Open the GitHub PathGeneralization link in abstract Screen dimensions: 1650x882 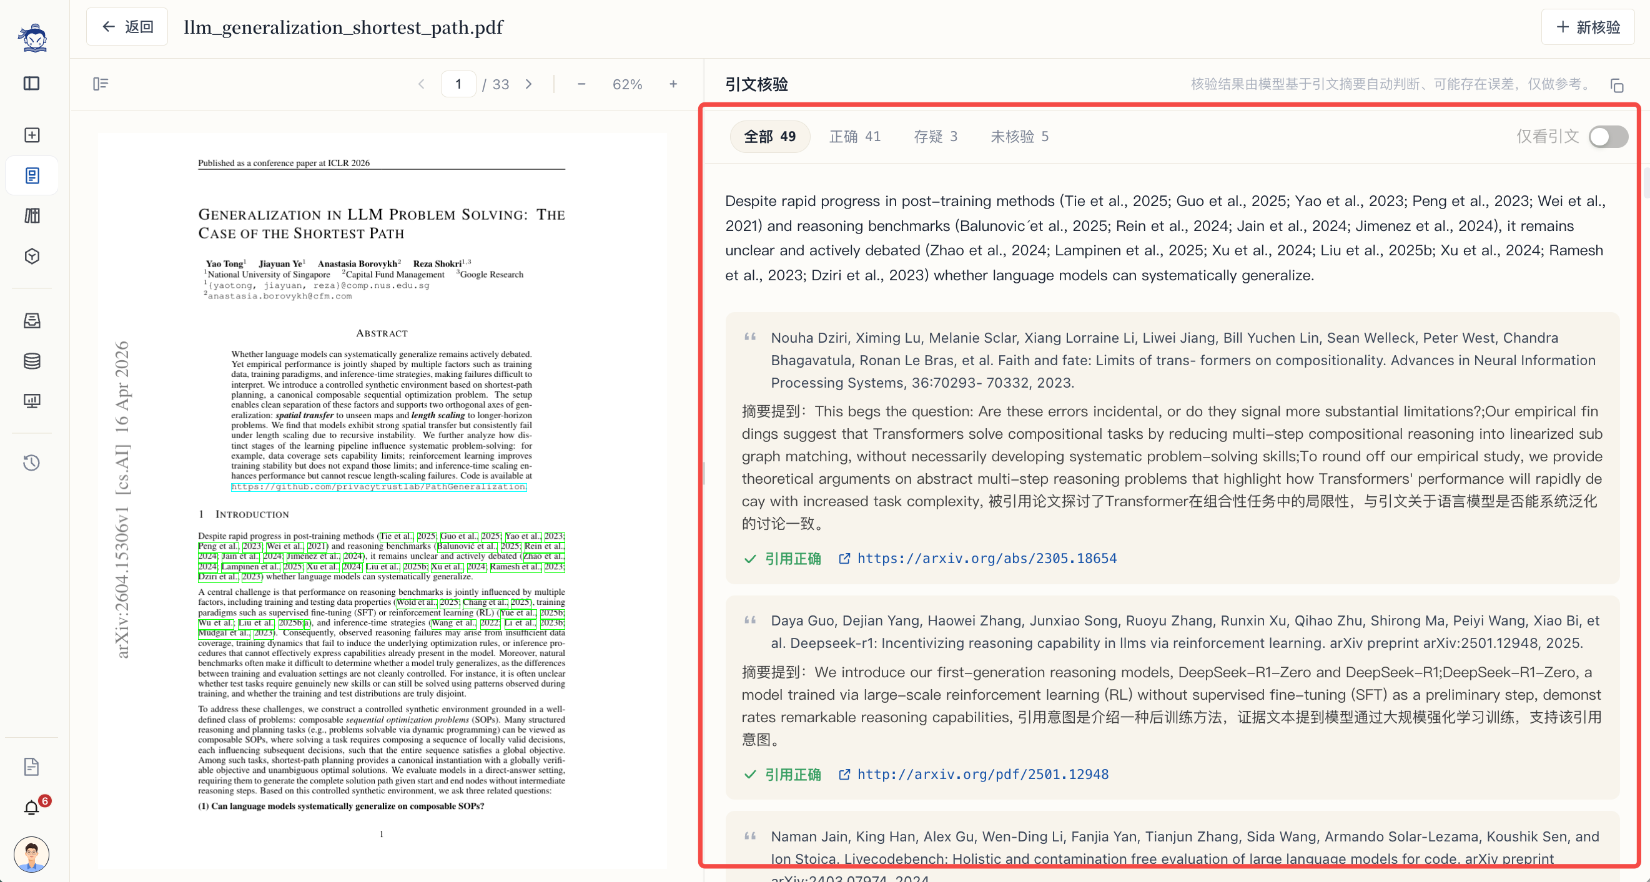click(x=379, y=486)
